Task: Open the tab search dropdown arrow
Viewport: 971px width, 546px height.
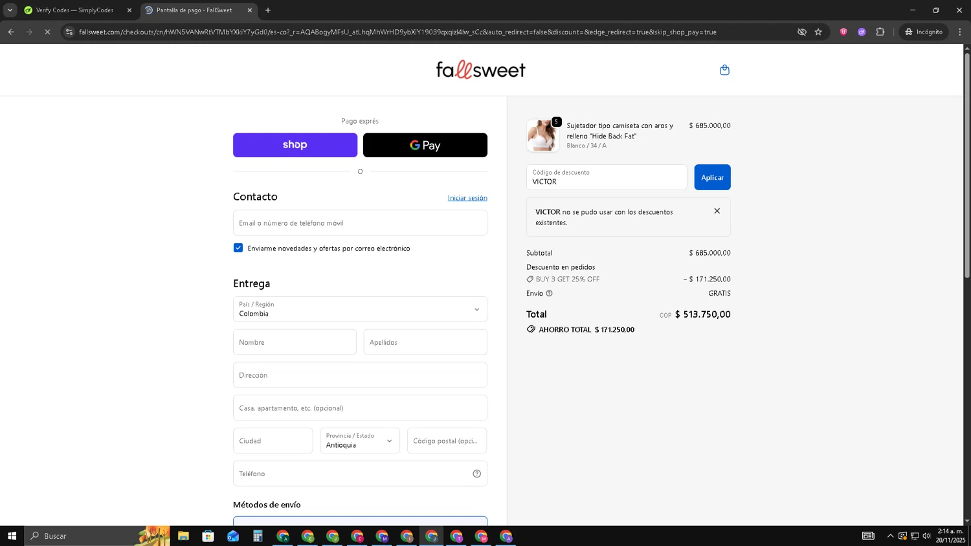Action: coord(10,10)
